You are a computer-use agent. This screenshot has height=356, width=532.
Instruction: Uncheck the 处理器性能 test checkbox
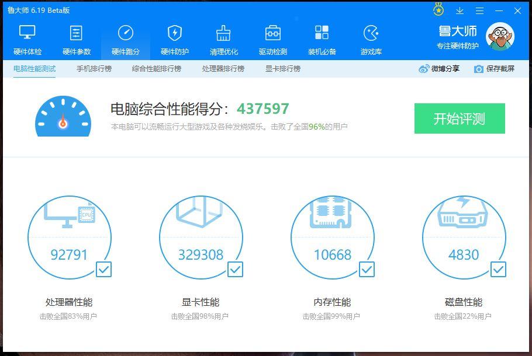pyautogui.click(x=104, y=270)
